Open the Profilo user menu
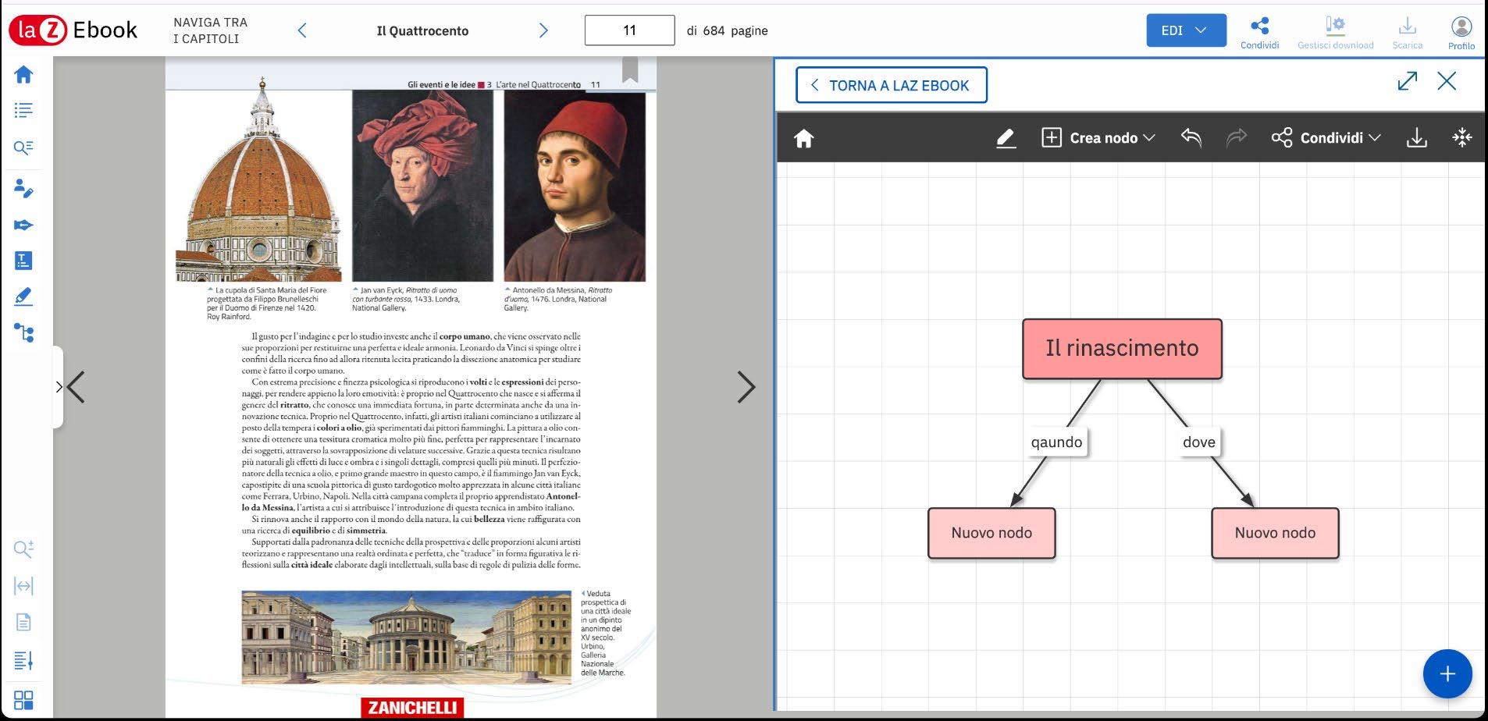 click(x=1461, y=33)
